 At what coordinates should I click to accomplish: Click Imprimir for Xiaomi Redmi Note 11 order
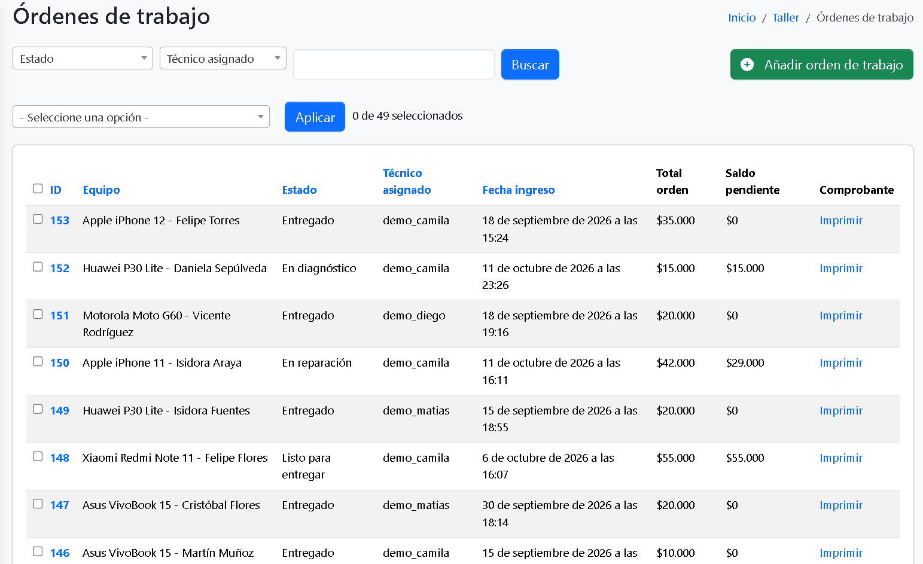click(841, 458)
